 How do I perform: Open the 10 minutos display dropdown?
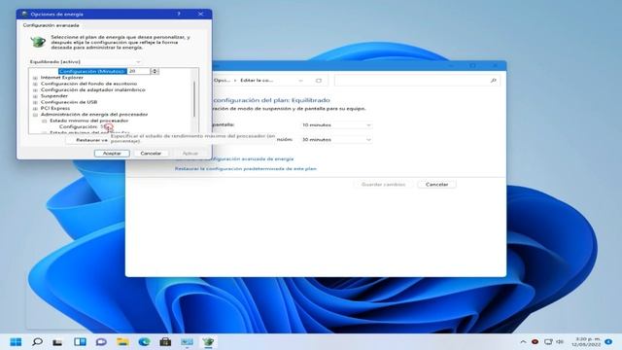coord(336,125)
